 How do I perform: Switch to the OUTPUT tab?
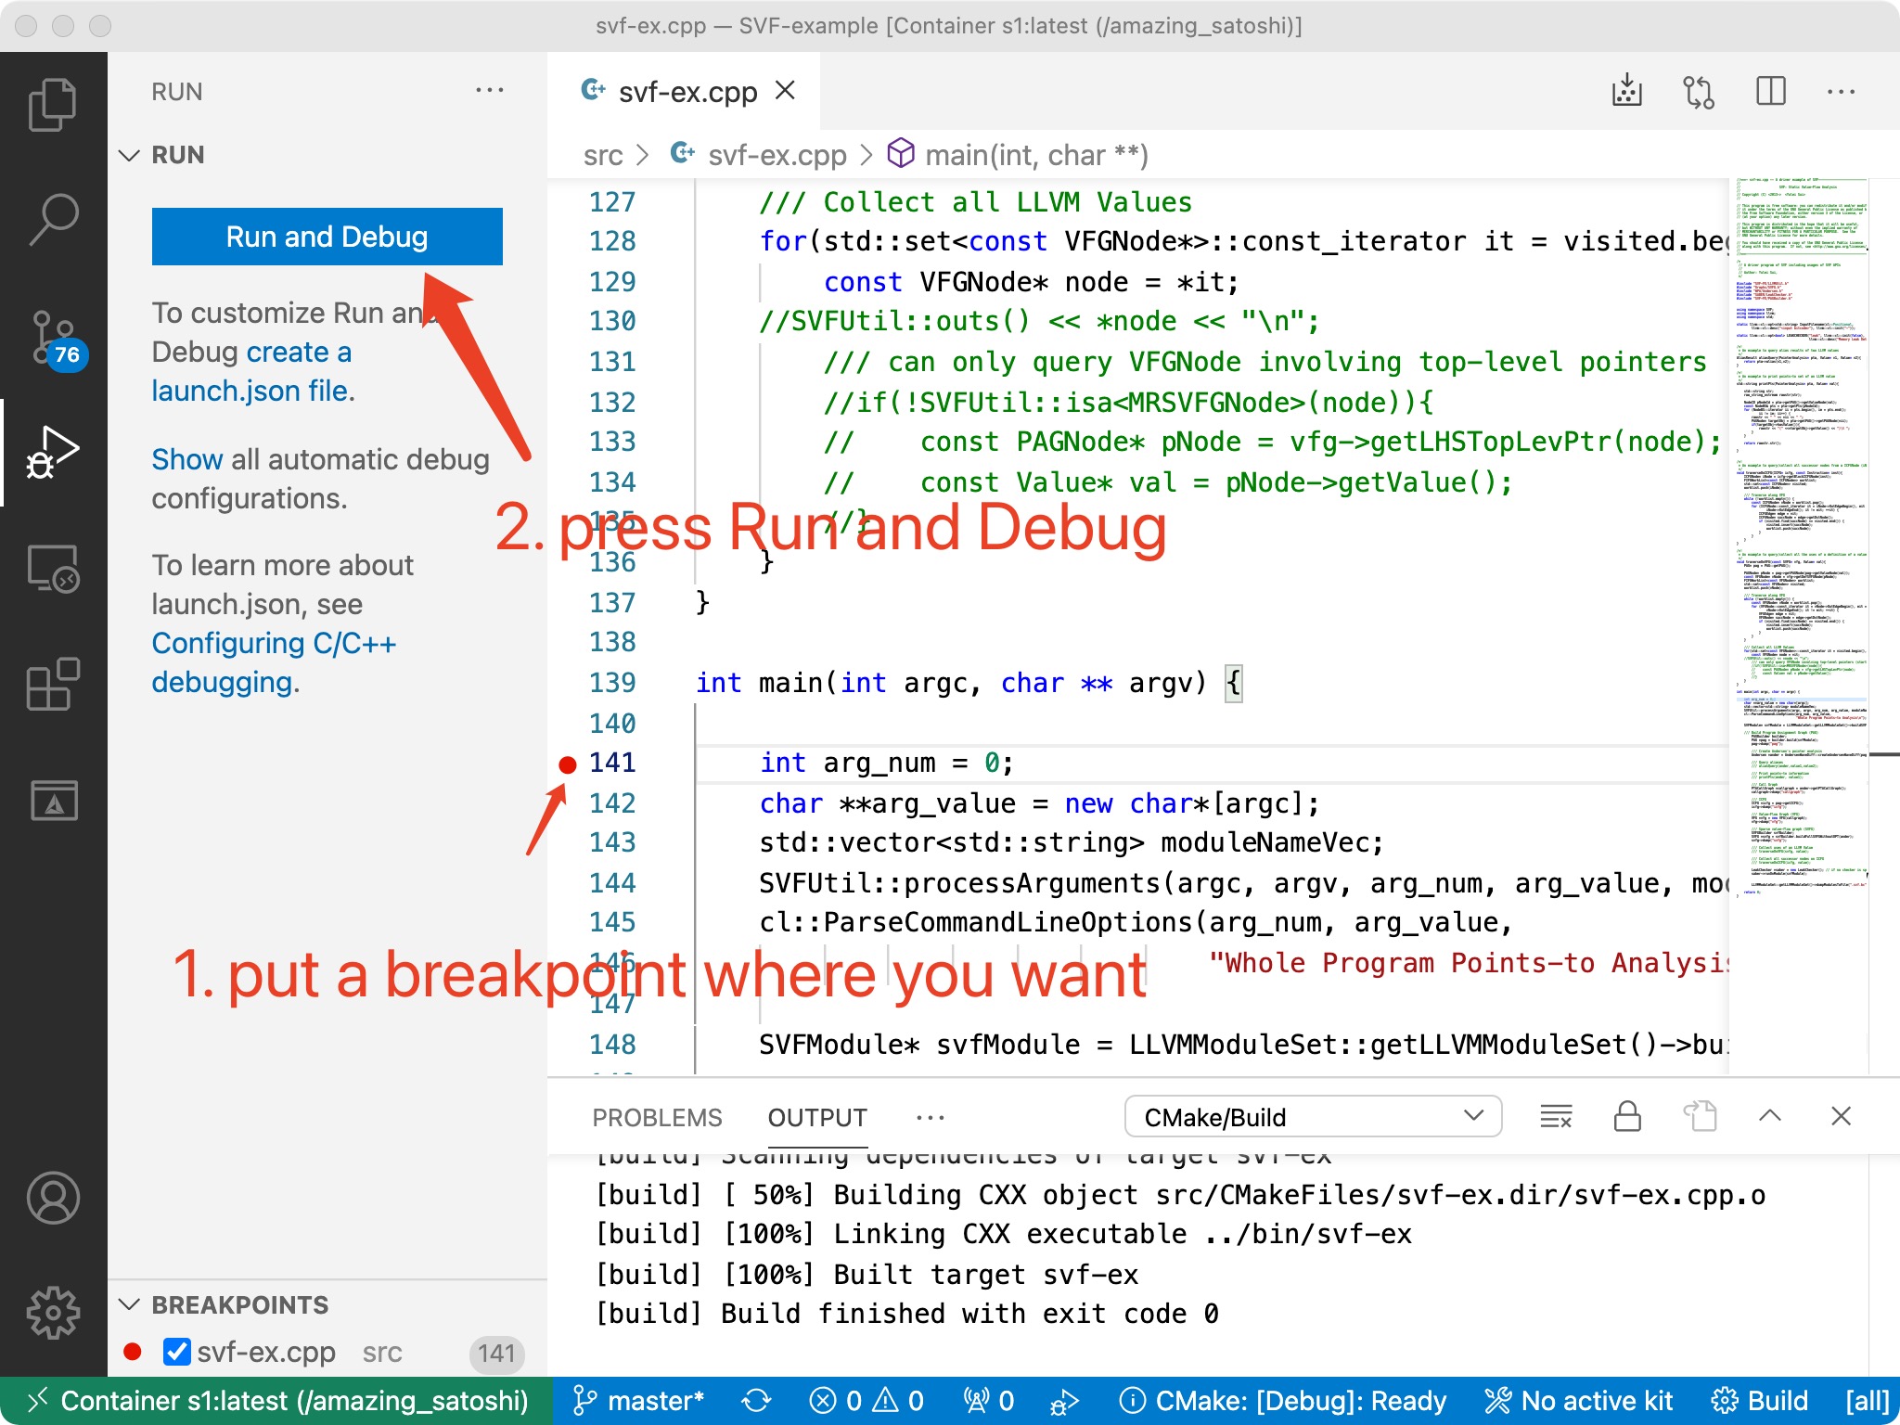(x=817, y=1117)
